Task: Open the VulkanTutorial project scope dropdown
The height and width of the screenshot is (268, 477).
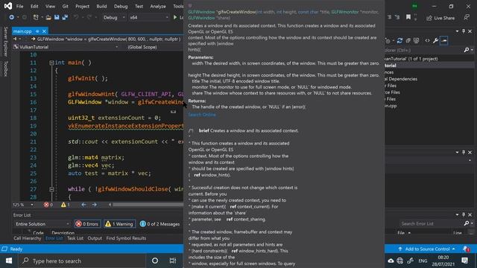Action: [x=66, y=47]
